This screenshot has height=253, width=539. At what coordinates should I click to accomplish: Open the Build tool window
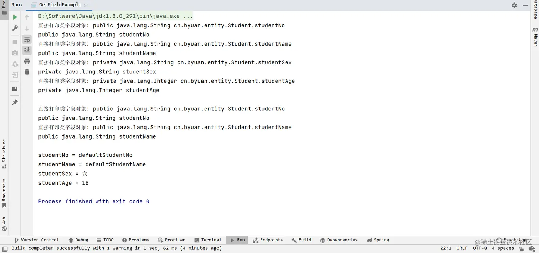coord(301,240)
